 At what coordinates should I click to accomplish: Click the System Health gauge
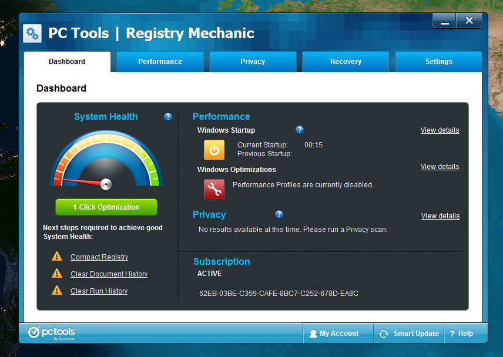[x=106, y=159]
